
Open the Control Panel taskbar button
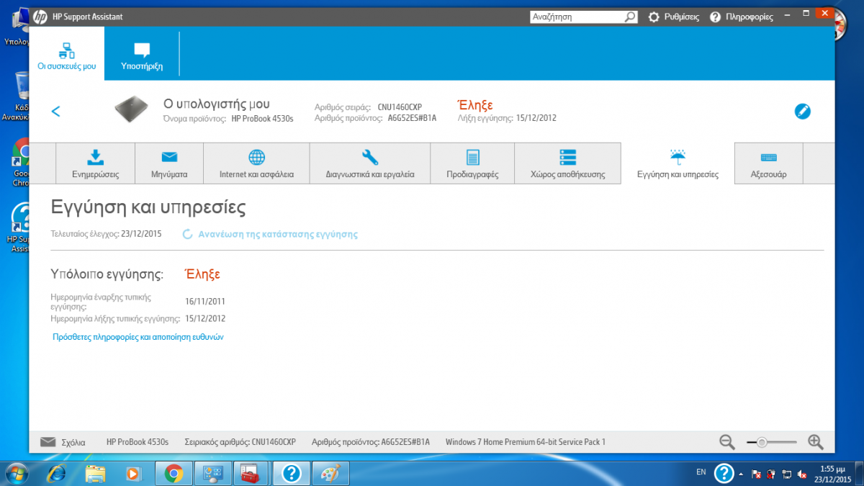pyautogui.click(x=212, y=473)
